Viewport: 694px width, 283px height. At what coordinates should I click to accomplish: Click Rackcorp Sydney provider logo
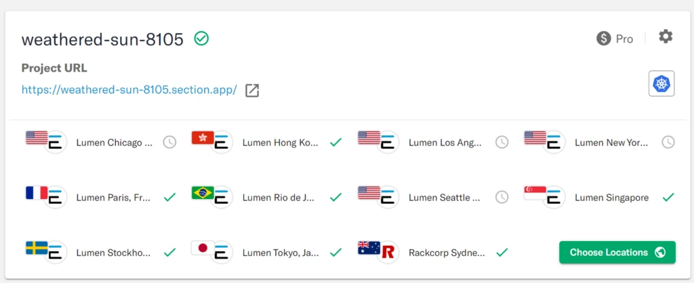click(388, 253)
